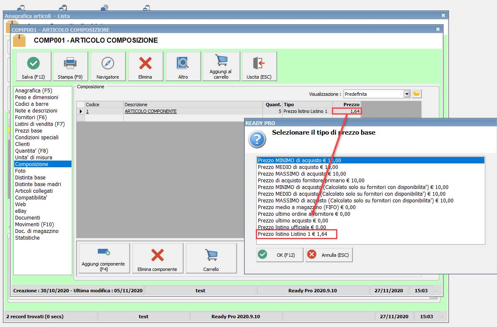The image size is (497, 327).
Task: Choose Prezzo MASSIMO di acquisto € 10,00
Action: [370, 174]
